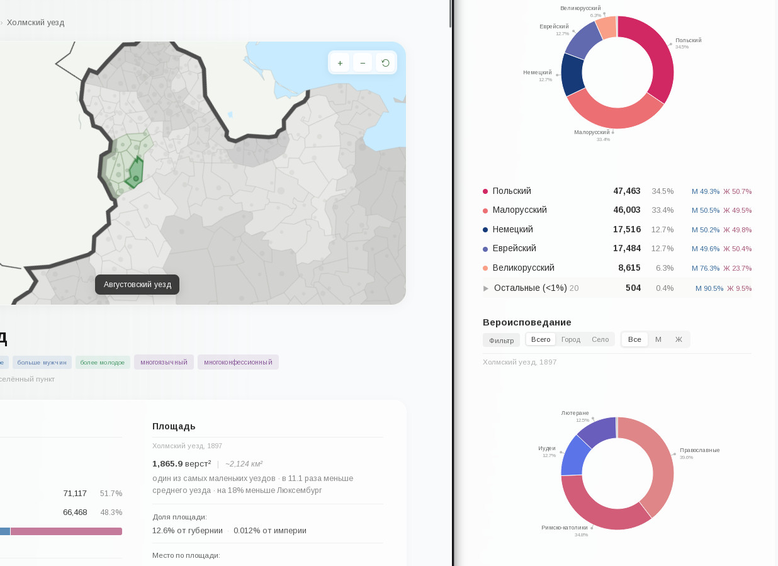
Task: Click the многоязычный tag
Action: (x=164, y=362)
